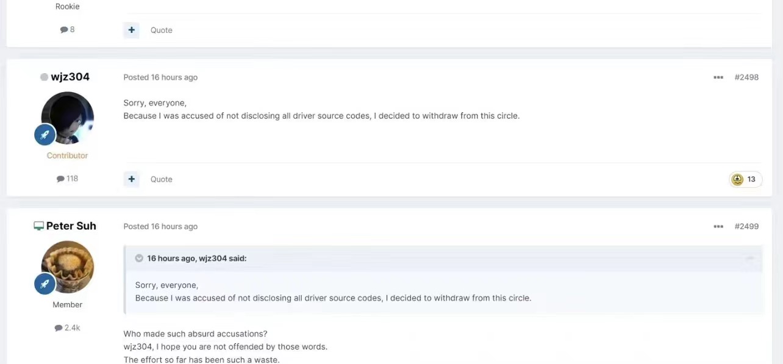783x364 pixels.
Task: Click Peter Suh's rocket rank badge
Action: pyautogui.click(x=45, y=284)
